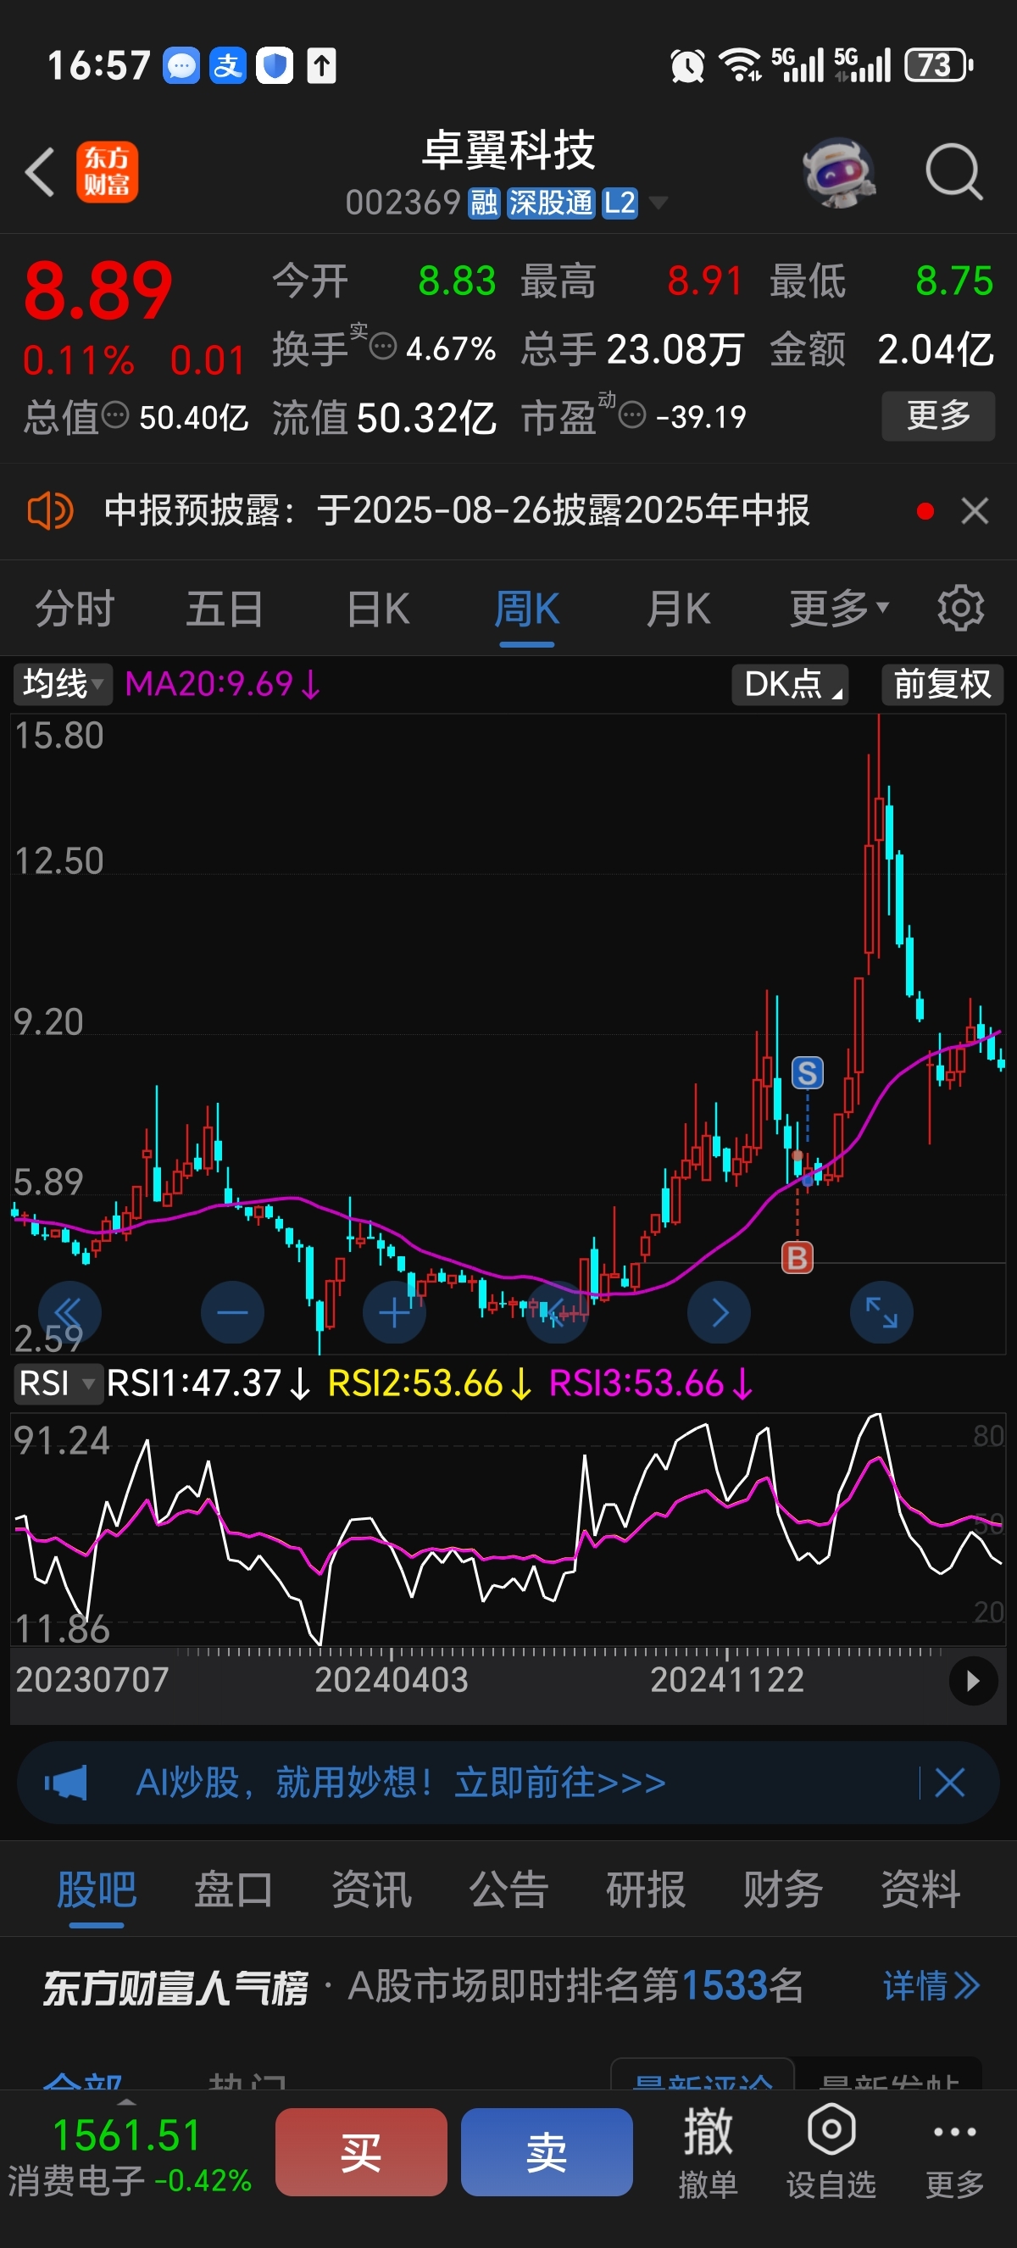This screenshot has width=1017, height=2248.
Task: Move chart cursor left one candle
Action: click(557, 1311)
